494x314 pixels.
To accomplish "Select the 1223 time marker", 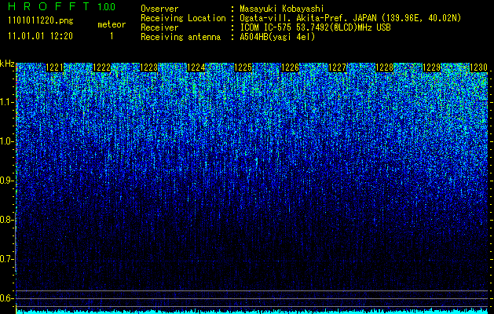I will [149, 68].
